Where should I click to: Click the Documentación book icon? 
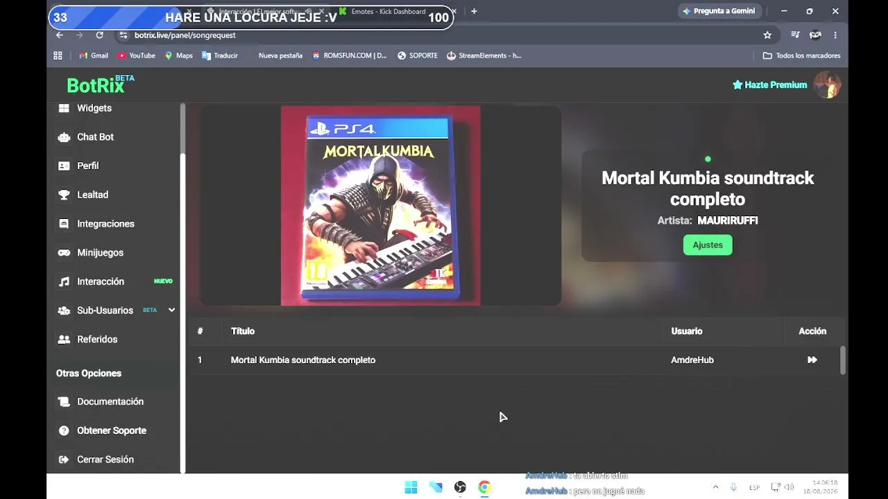click(64, 402)
